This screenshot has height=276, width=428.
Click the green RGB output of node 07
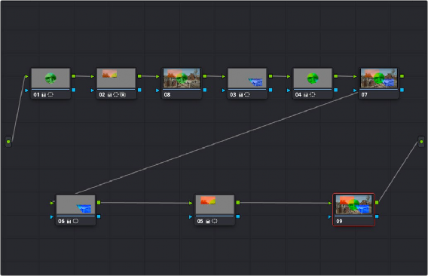tap(402, 76)
